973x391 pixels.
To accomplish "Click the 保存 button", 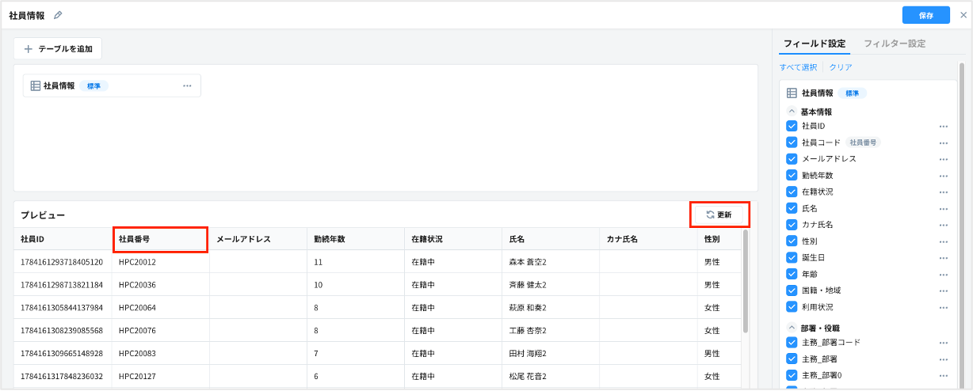I will click(925, 15).
